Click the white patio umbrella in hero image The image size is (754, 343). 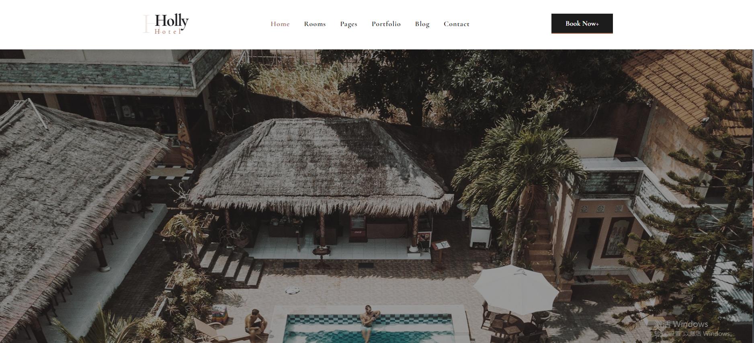click(516, 289)
